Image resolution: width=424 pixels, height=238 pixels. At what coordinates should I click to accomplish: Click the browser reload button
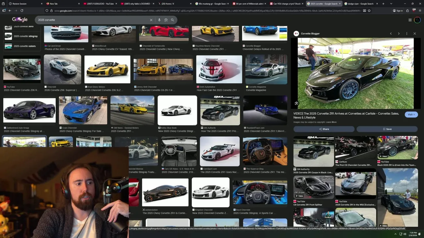point(22,11)
